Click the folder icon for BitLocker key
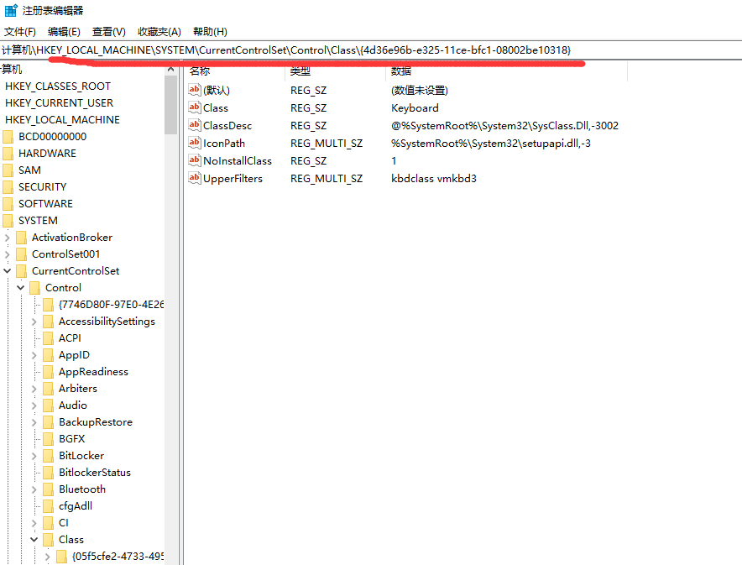 [x=48, y=455]
